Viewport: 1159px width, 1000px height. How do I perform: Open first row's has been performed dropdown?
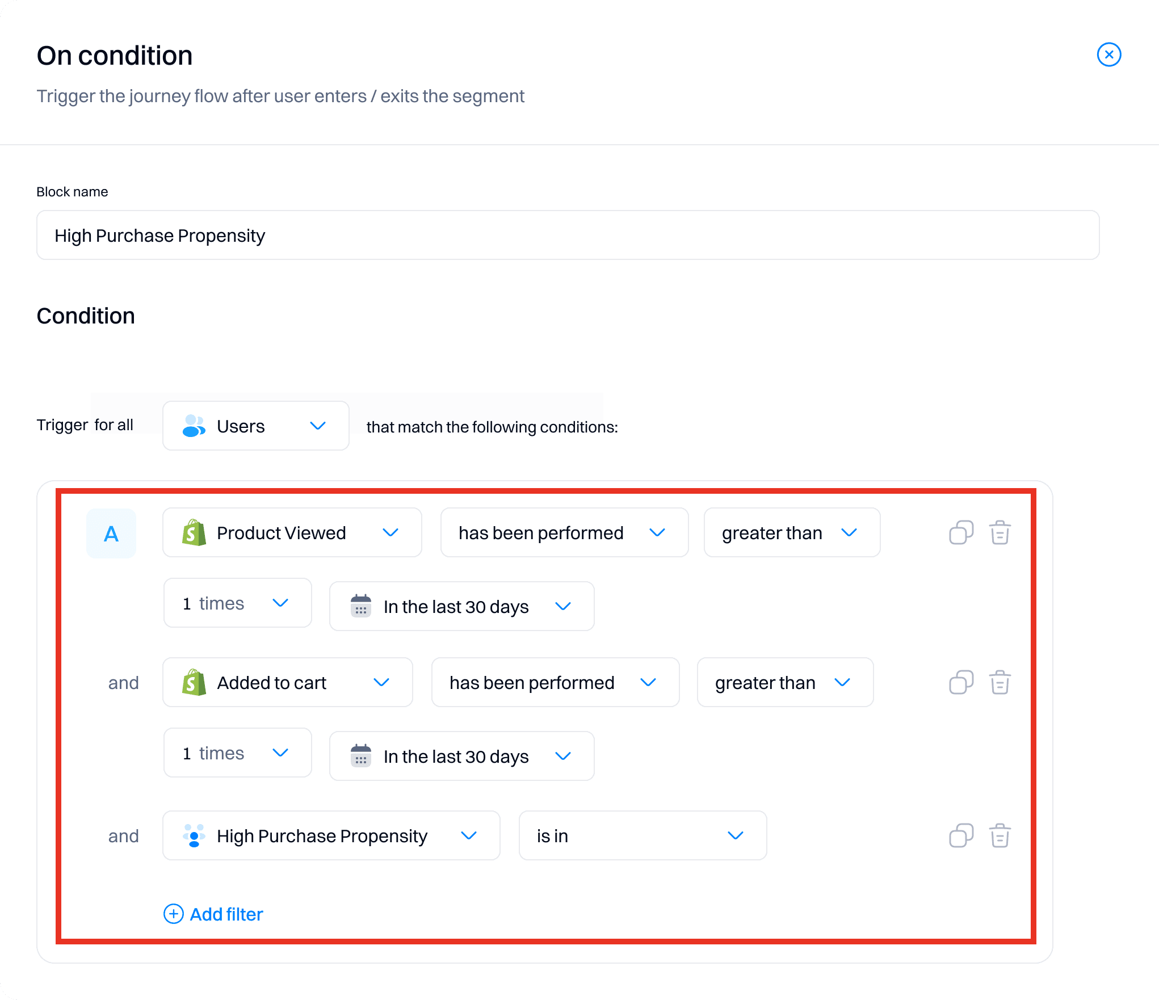(x=564, y=533)
